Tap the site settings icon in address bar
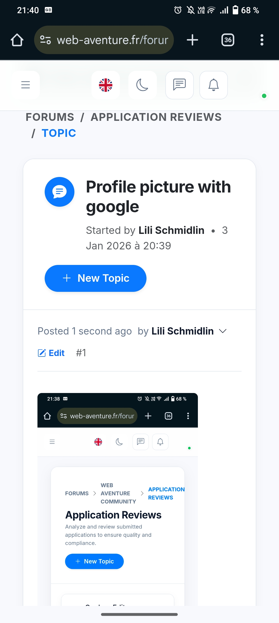Screen dimensions: 279x623 (45, 40)
